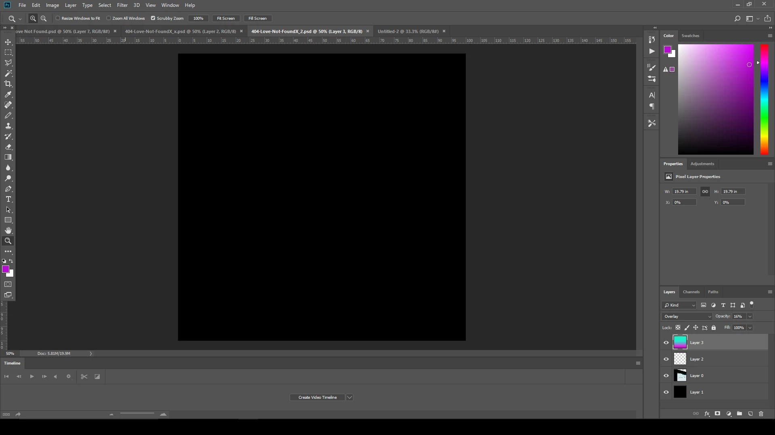The width and height of the screenshot is (775, 435).
Task: Select the Magic Wand tool
Action: [x=8, y=73]
